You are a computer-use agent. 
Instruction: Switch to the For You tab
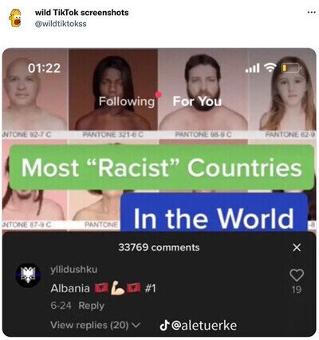pos(197,101)
